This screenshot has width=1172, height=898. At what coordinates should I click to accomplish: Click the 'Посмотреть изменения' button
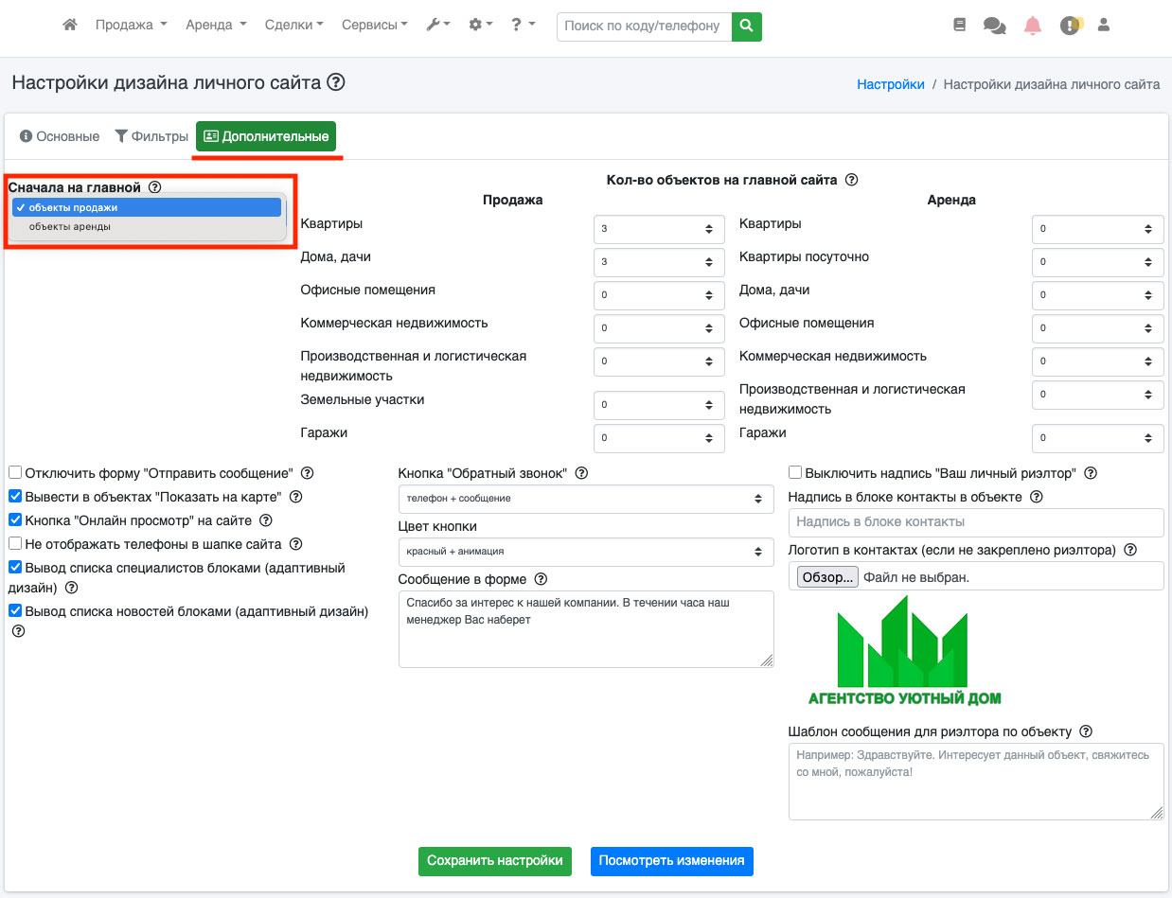[671, 861]
